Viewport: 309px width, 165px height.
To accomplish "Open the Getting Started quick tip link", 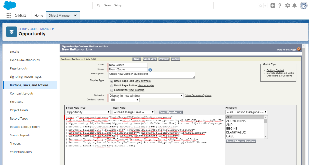I will coord(275,70).
